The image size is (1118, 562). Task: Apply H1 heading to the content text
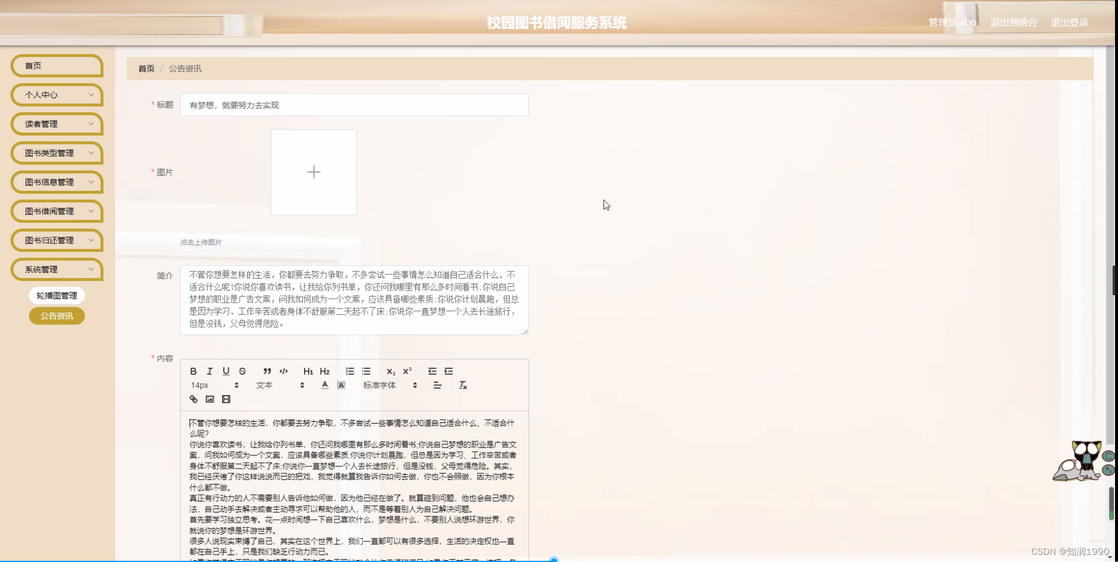click(308, 371)
